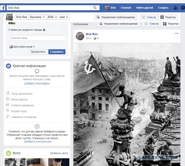This screenshot has width=185, height=166.
Task: Toggle the radio circle beside У меня нет родного города
Action: [63, 30]
